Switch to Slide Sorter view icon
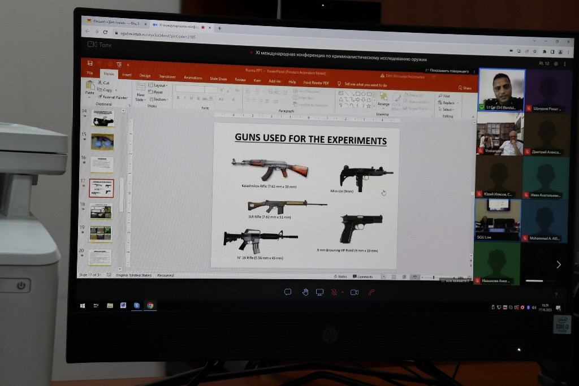This screenshot has width=579, height=386. [x=394, y=277]
